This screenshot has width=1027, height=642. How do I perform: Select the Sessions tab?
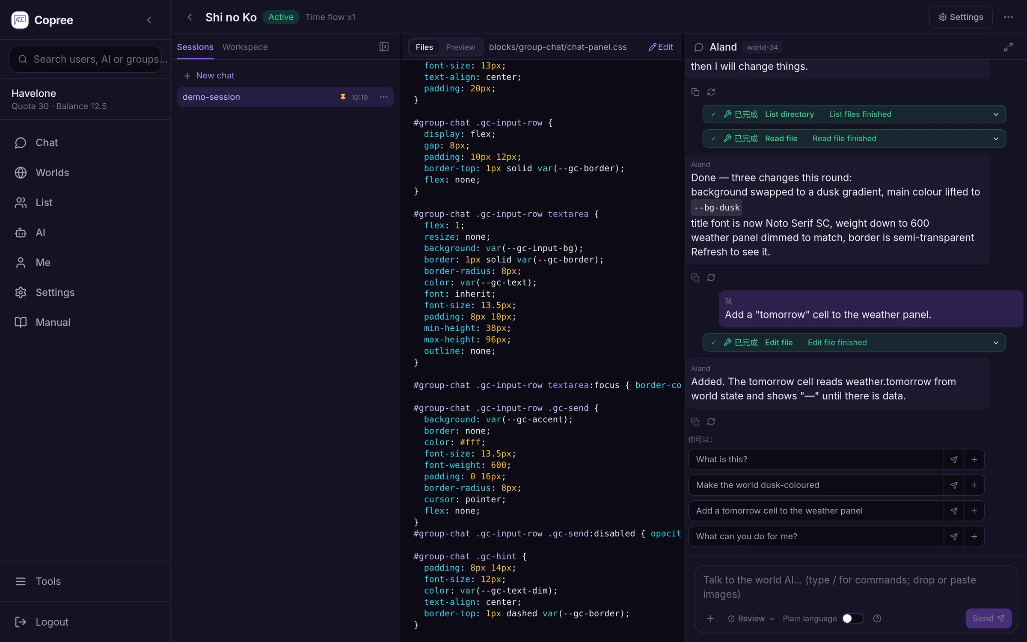195,47
